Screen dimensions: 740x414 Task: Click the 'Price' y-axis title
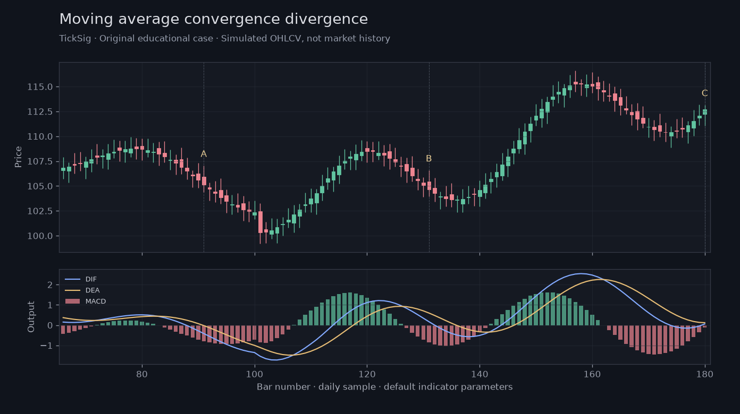[19, 157]
